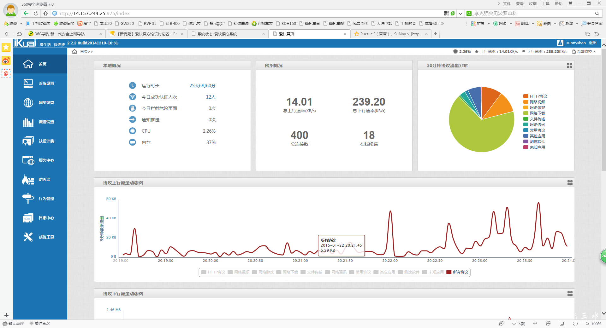Click the grid icon on 协议下行流量动态图 panel

click(x=570, y=294)
